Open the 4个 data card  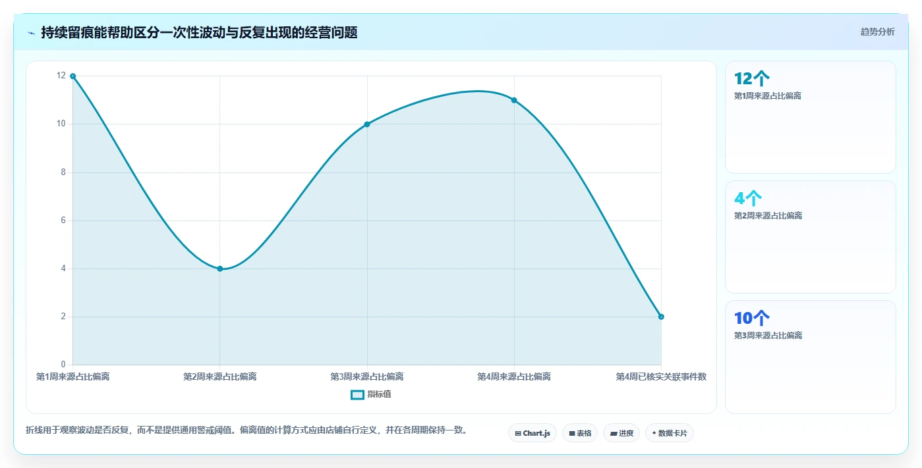[811, 237]
